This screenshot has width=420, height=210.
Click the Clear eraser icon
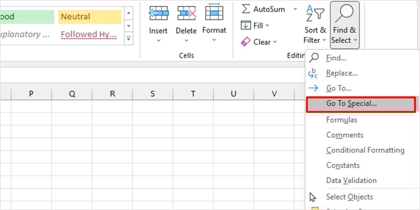[246, 42]
